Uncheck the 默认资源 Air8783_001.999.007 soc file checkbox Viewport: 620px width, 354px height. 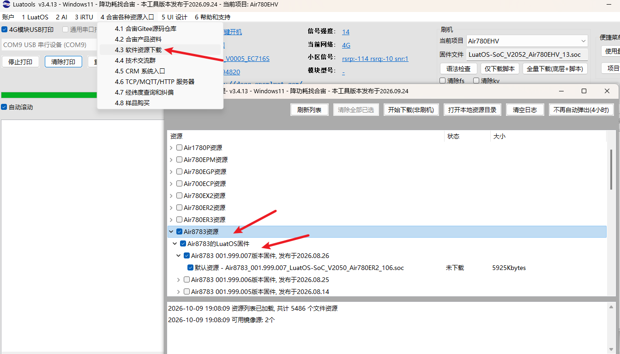coord(190,268)
